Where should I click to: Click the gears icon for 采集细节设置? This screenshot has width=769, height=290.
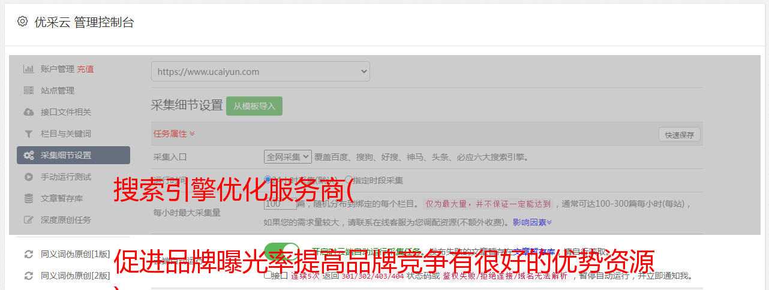coord(28,155)
